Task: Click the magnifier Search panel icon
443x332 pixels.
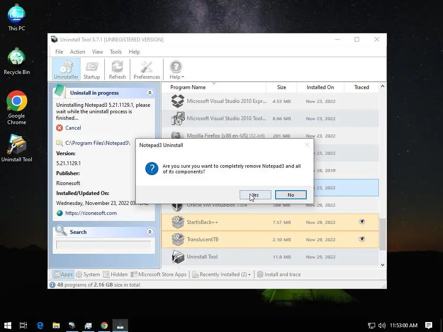Action: (x=61, y=231)
